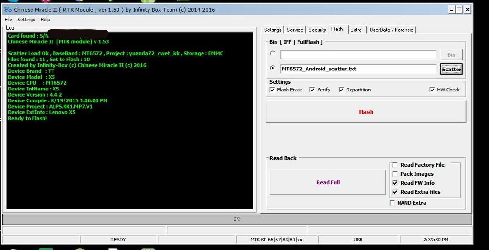Click the Scatter browse button
This screenshot has height=250, width=489.
451,69
